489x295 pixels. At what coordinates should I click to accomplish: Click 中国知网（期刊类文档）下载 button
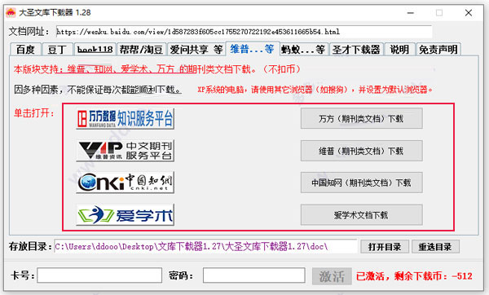coord(361,183)
